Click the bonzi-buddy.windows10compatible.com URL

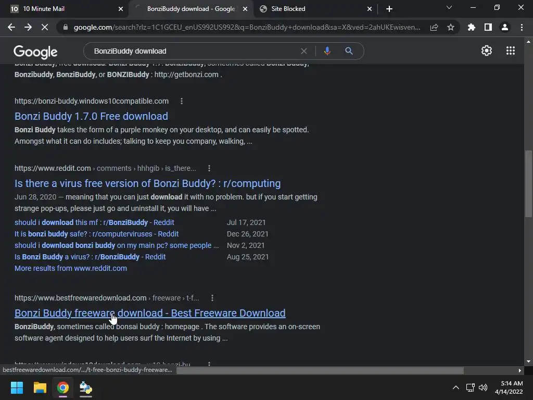pyautogui.click(x=92, y=101)
